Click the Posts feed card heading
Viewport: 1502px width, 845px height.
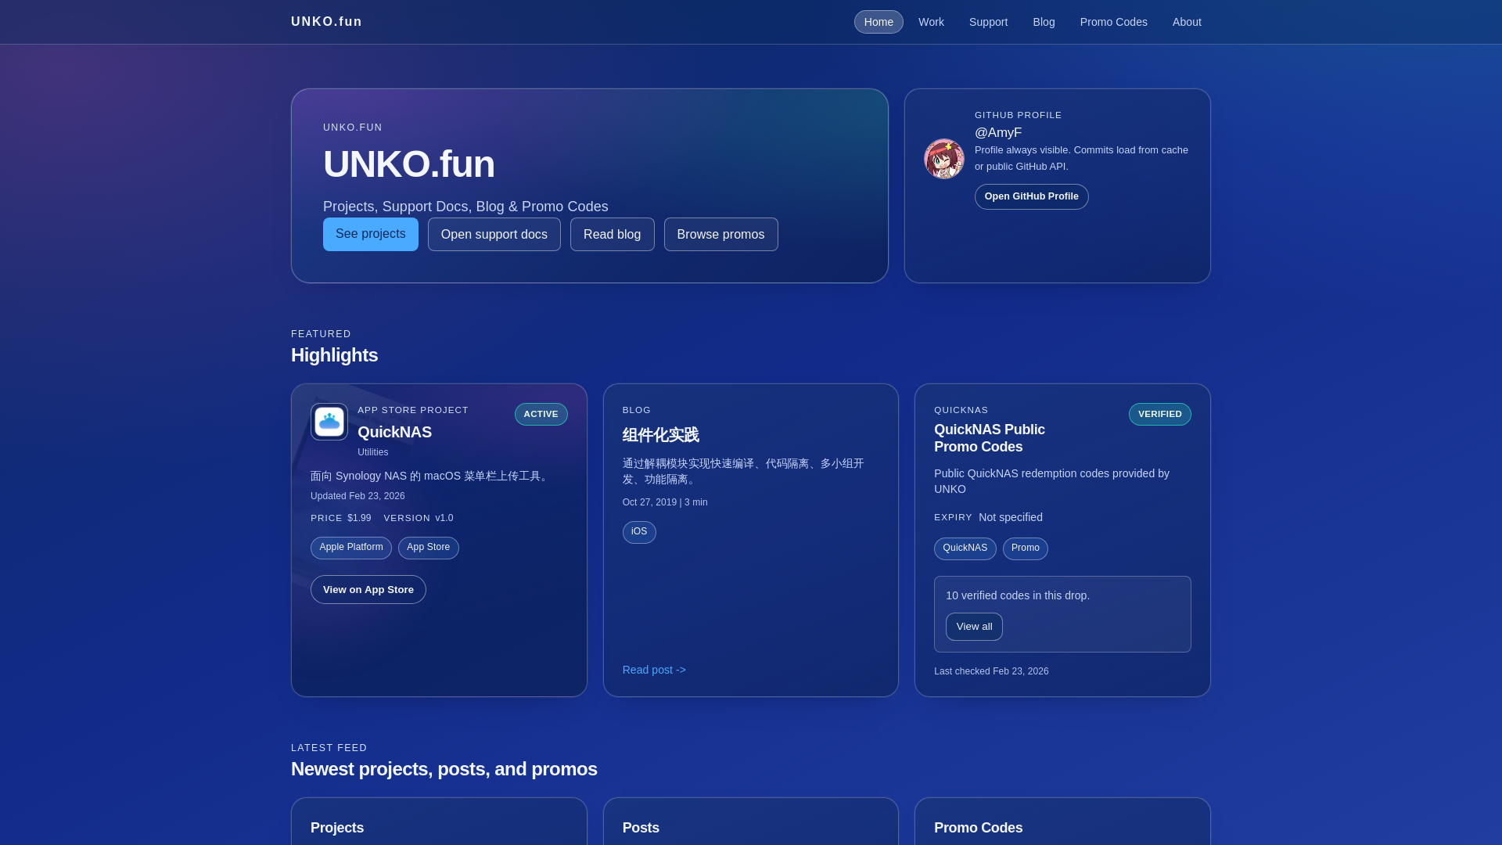pos(641,828)
